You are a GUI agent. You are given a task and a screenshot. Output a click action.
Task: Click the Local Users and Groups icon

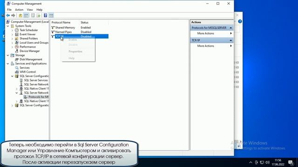[17, 43]
